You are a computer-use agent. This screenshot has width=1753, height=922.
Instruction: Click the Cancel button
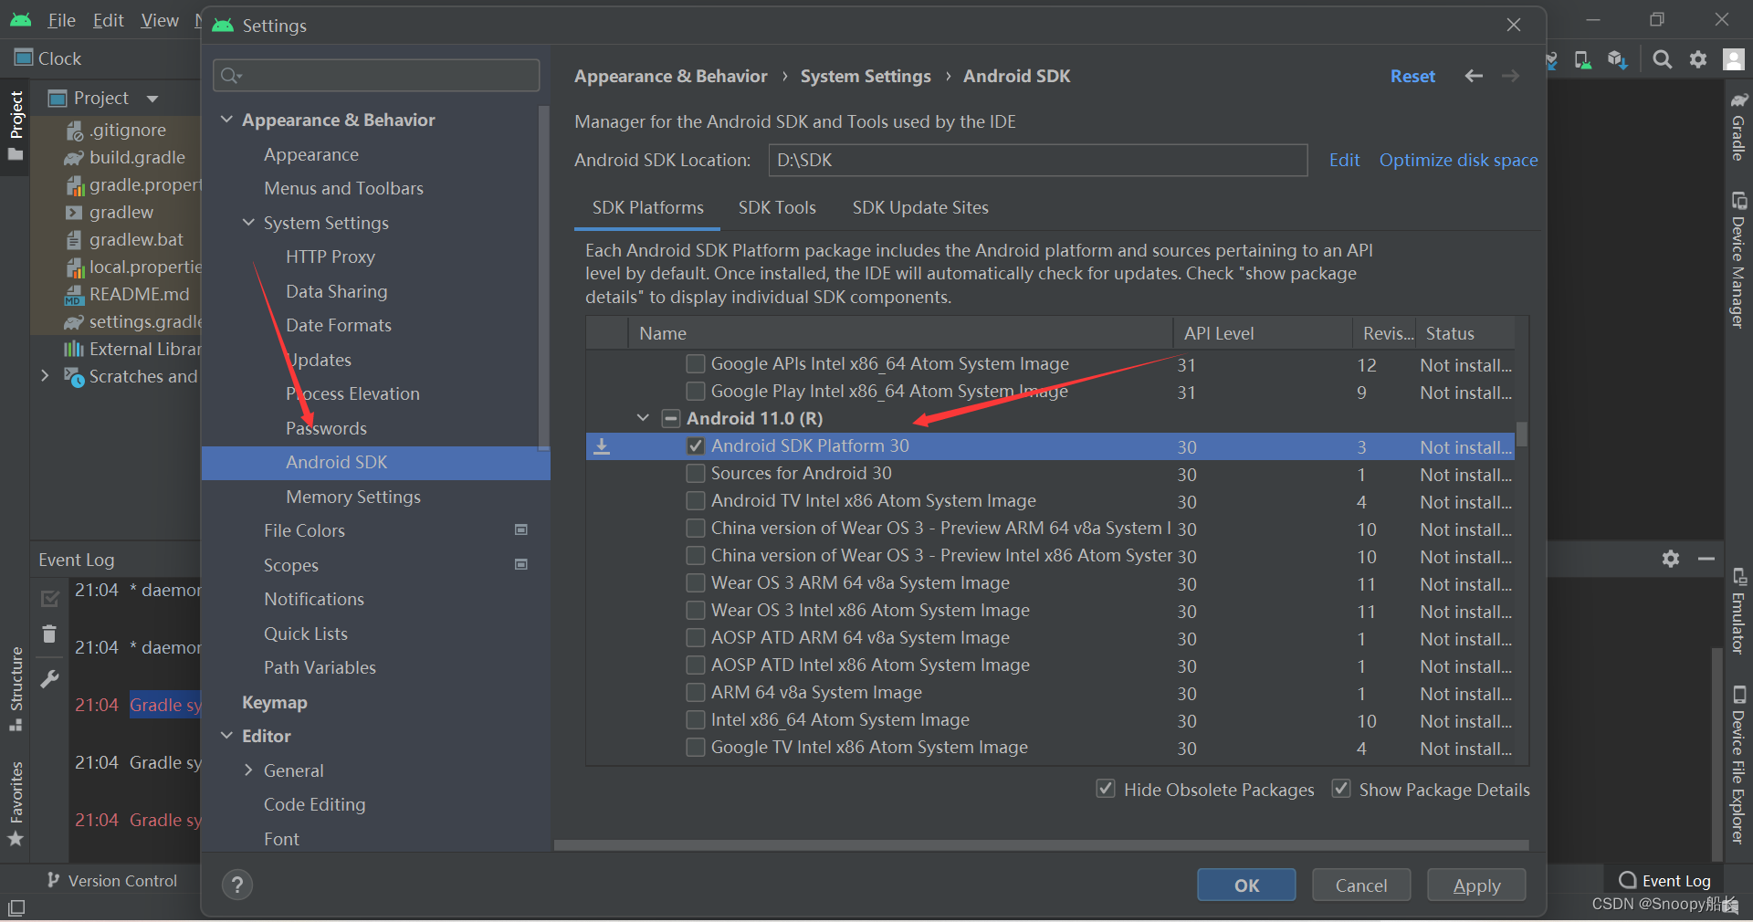tap(1361, 885)
